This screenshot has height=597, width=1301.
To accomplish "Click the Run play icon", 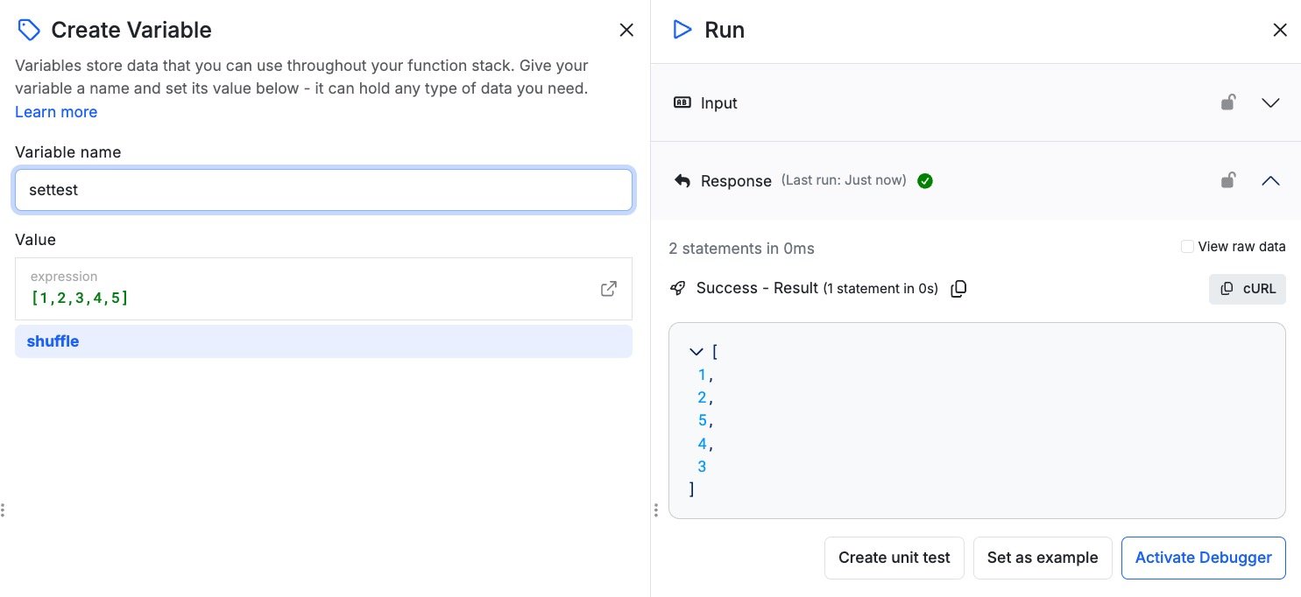I will (x=682, y=30).
